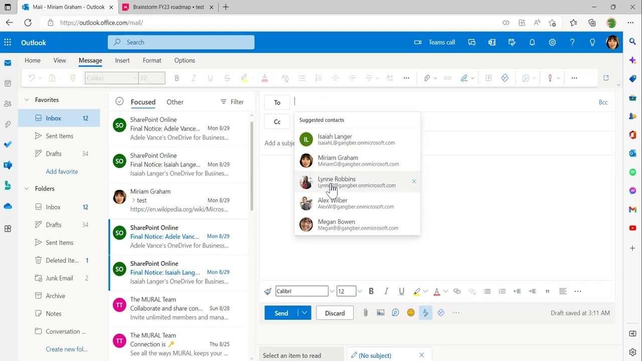Click the Cc recipients button

[277, 122]
